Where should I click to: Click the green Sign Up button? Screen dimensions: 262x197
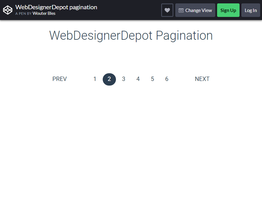[x=228, y=10]
